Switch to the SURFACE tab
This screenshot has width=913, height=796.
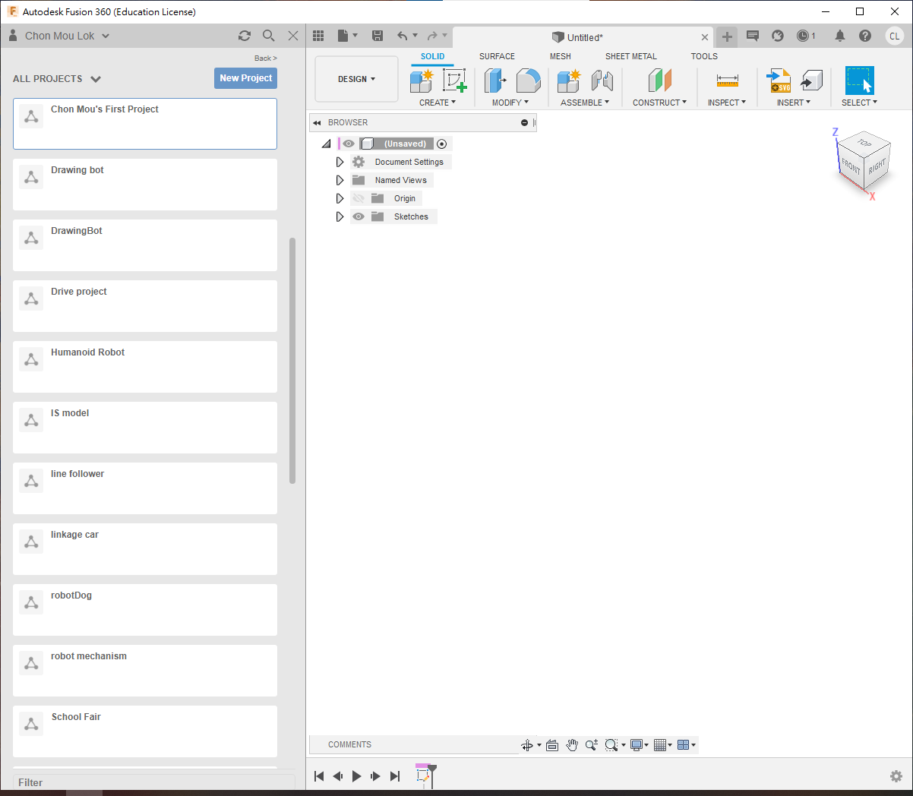point(497,56)
